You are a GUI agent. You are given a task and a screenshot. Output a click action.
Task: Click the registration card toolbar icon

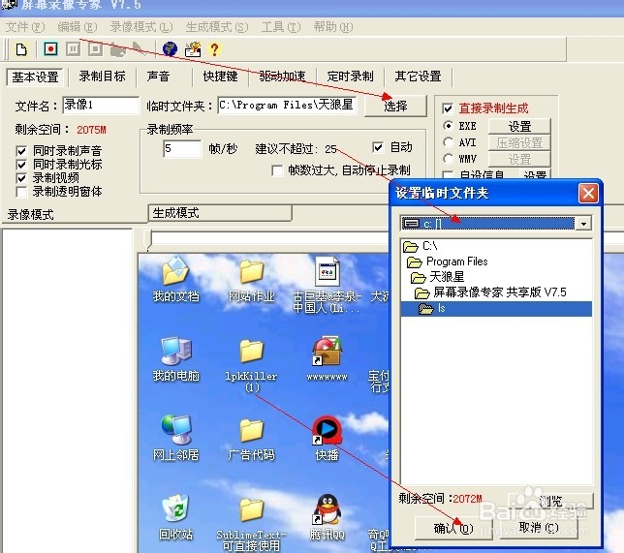(193, 49)
